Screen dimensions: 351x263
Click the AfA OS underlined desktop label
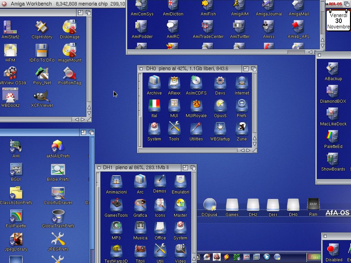(337, 213)
